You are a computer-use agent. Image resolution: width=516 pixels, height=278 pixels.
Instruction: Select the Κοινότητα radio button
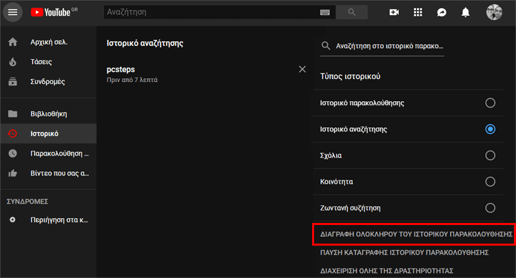(x=490, y=182)
